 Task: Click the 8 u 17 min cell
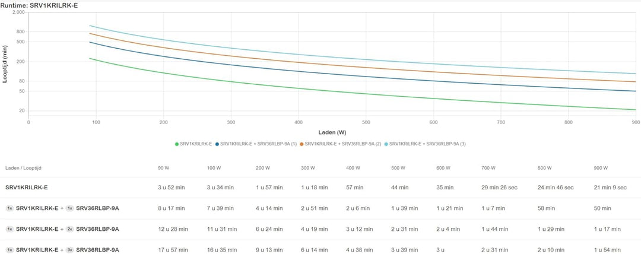click(172, 208)
